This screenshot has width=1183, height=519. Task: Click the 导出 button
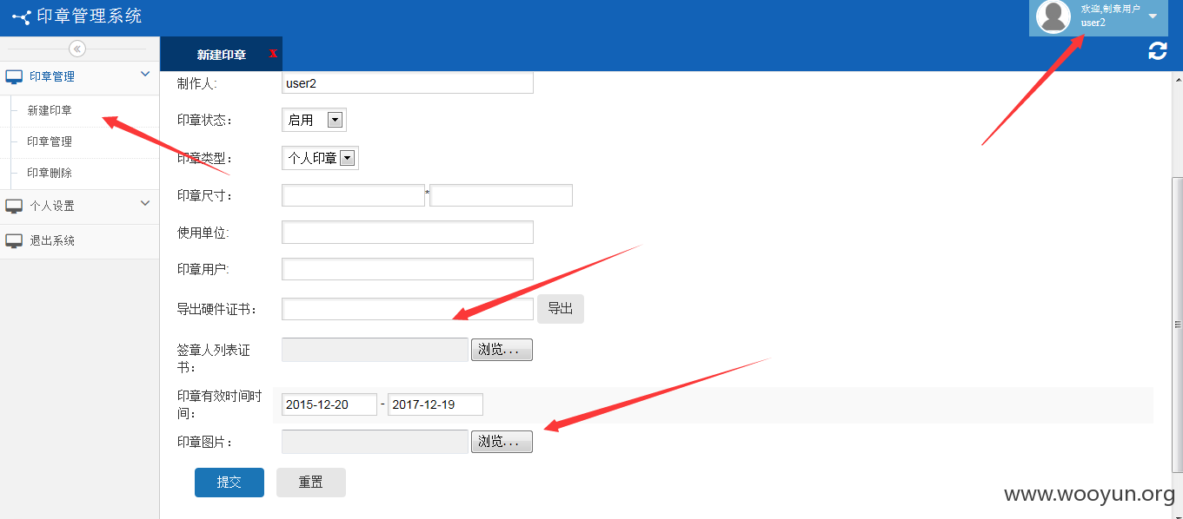tap(561, 309)
